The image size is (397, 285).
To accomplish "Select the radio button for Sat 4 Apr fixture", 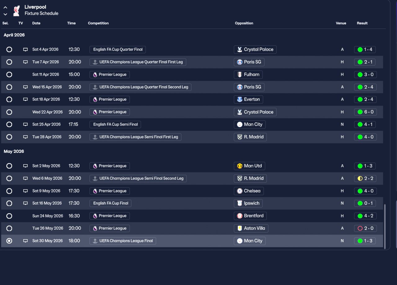I will [x=9, y=50].
